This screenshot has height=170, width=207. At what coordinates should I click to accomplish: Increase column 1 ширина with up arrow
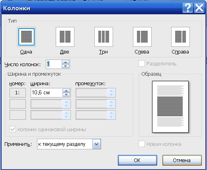(x=66, y=91)
